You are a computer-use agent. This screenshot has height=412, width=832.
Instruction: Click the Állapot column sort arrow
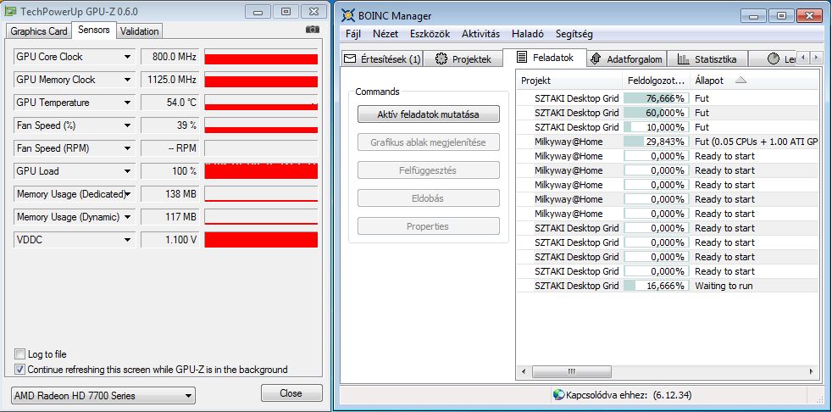(740, 81)
